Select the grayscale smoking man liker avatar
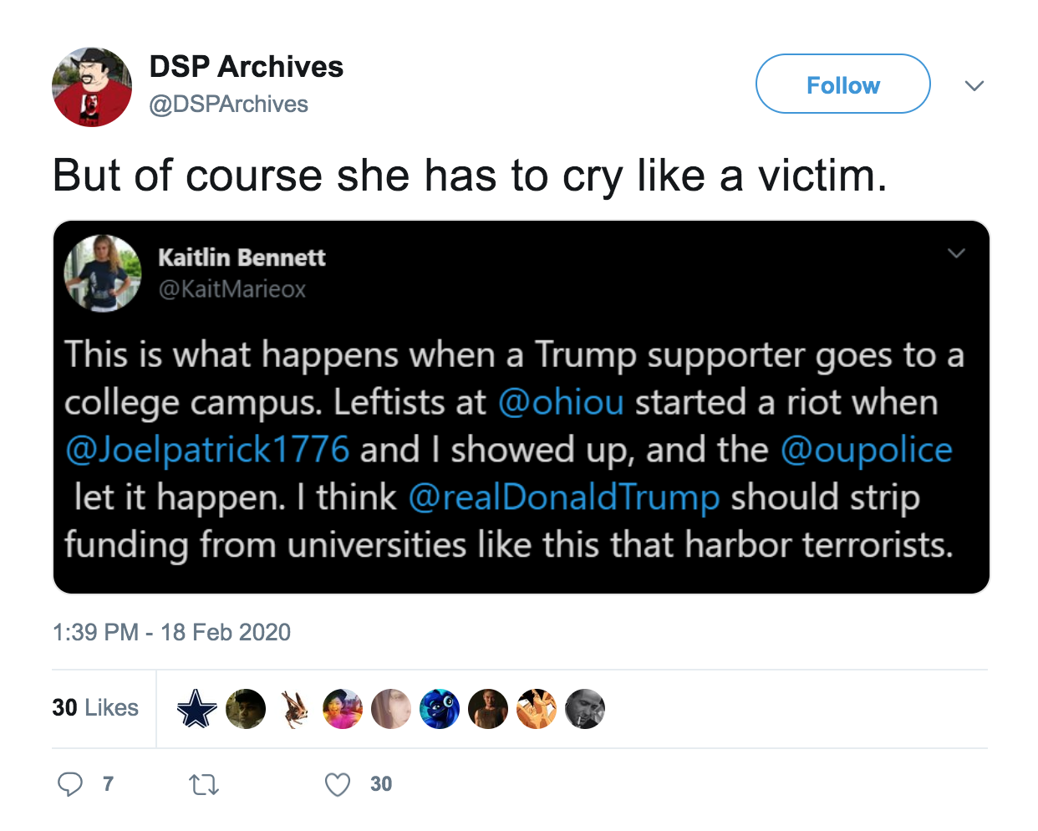1038x831 pixels. click(x=585, y=709)
